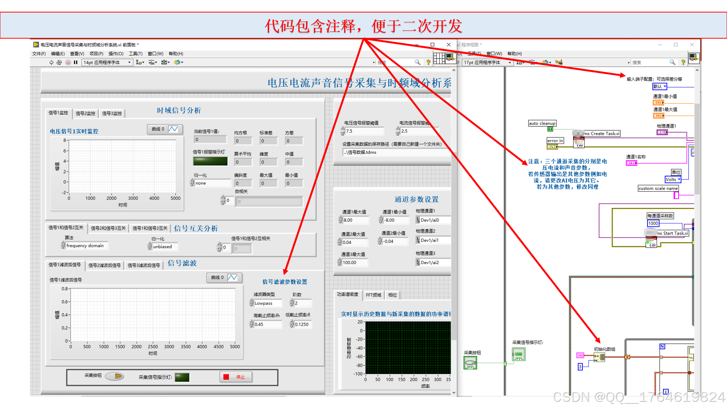Click the red 停止 button
The image size is (727, 409).
click(236, 377)
